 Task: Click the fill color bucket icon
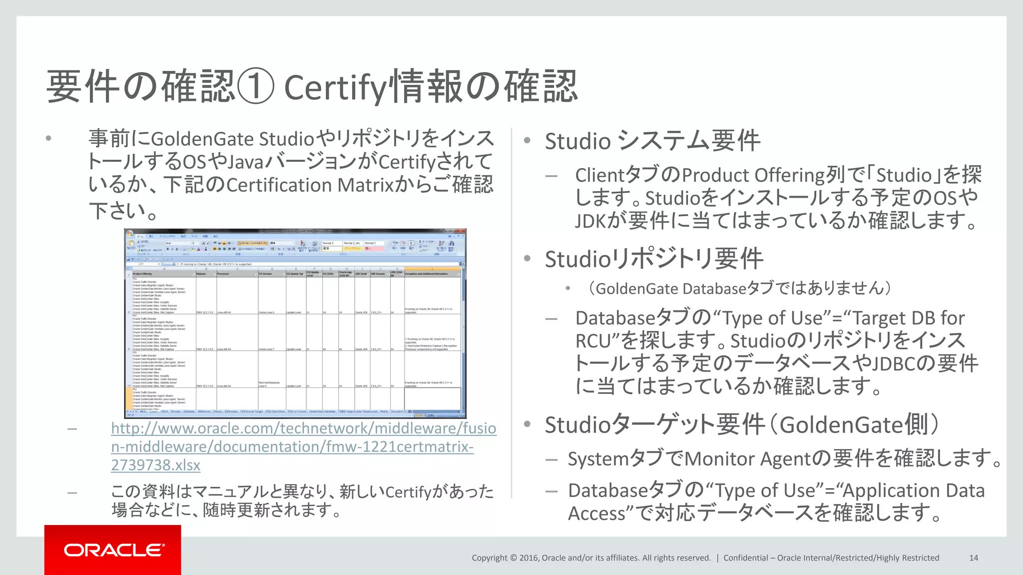(192, 249)
